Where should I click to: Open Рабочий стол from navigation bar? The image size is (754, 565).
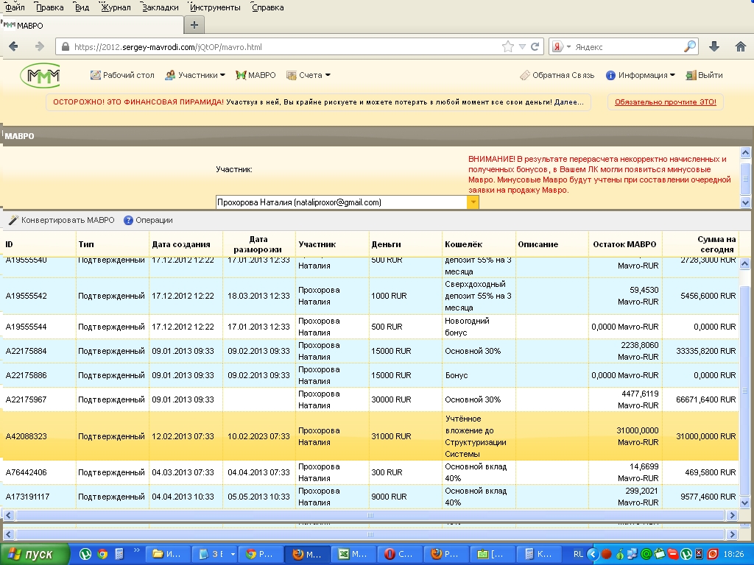(122, 75)
